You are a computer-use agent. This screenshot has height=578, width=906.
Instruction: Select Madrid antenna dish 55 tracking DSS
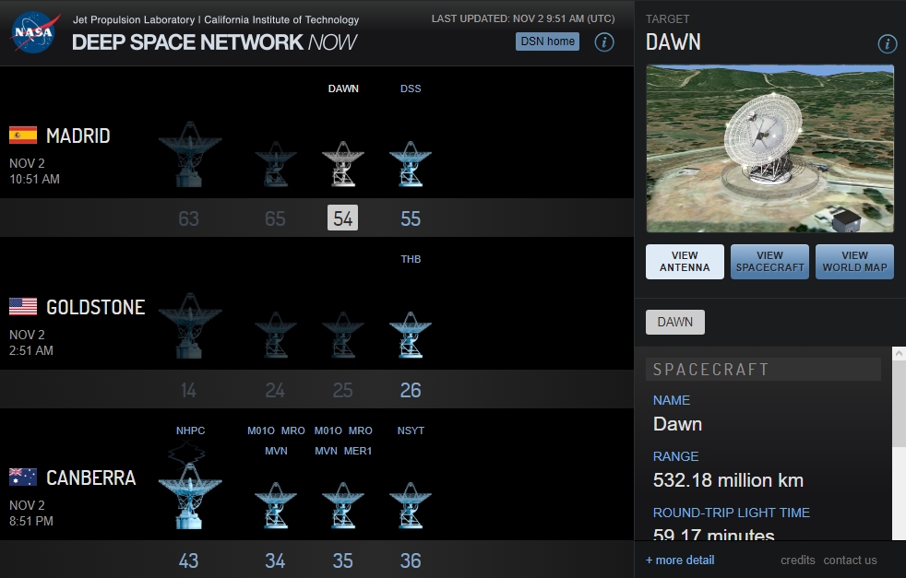tap(411, 164)
